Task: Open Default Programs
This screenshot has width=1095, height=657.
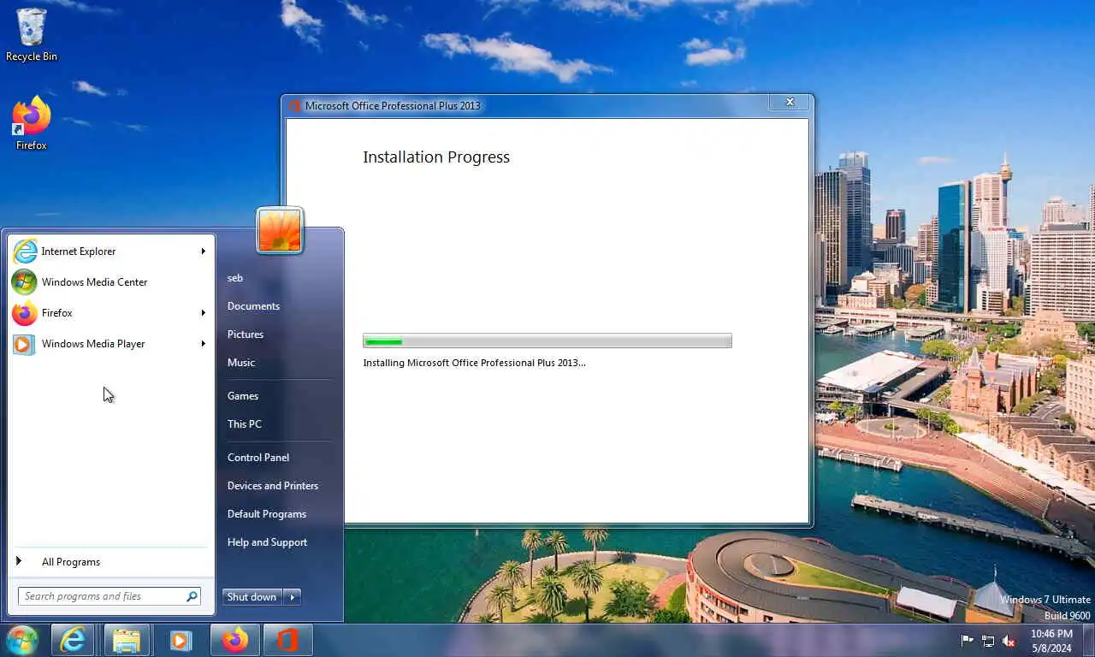Action: point(267,514)
